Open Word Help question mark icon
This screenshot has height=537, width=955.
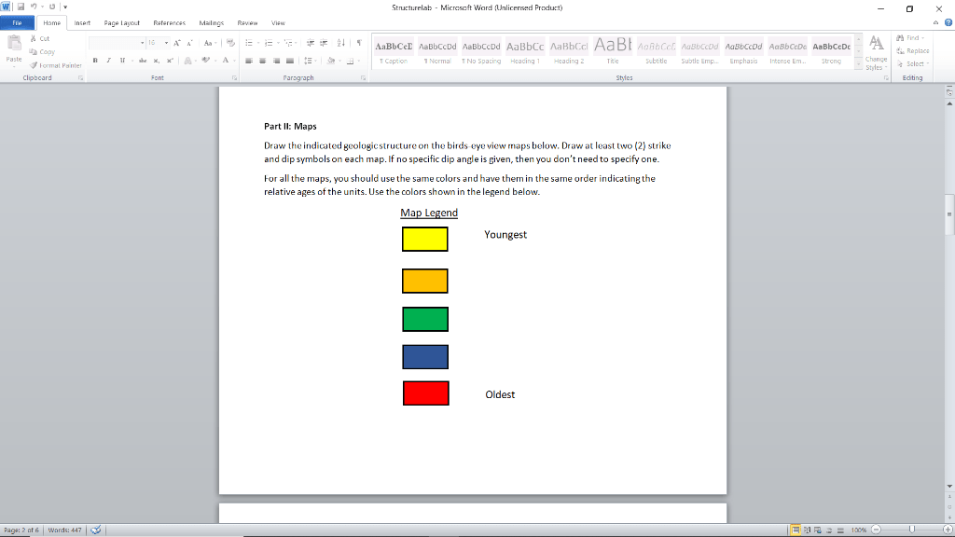pyautogui.click(x=948, y=22)
